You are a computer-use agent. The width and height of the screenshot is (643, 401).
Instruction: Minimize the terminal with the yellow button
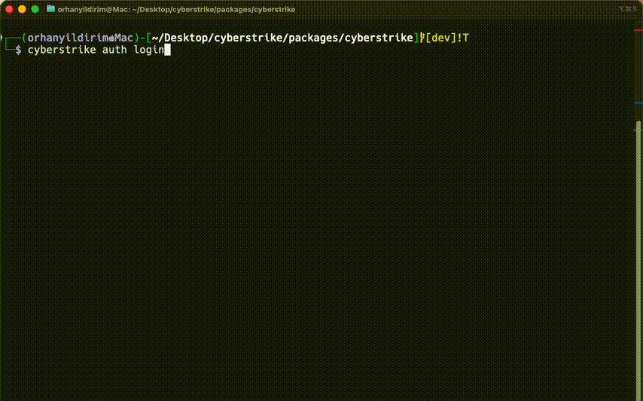pyautogui.click(x=22, y=9)
